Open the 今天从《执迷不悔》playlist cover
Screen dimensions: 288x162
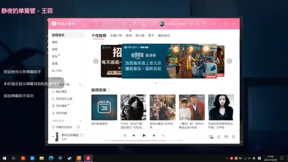pyautogui.click(x=133, y=107)
